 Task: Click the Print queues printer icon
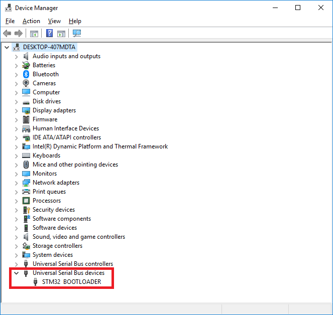(26, 192)
